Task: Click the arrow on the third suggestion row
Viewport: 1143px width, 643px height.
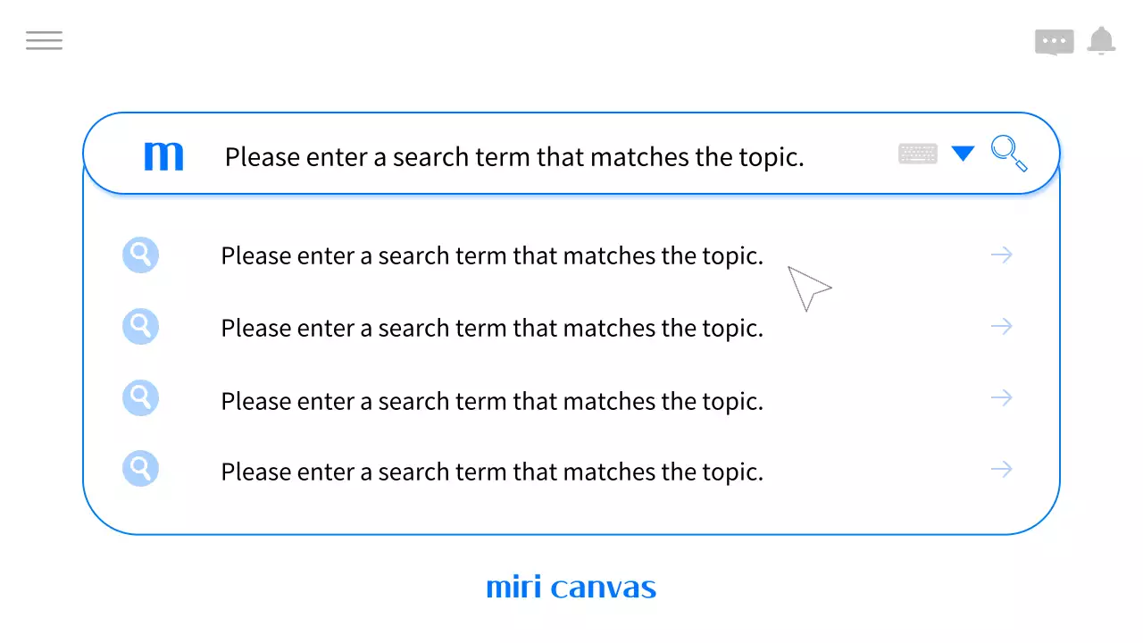Action: click(x=1001, y=398)
